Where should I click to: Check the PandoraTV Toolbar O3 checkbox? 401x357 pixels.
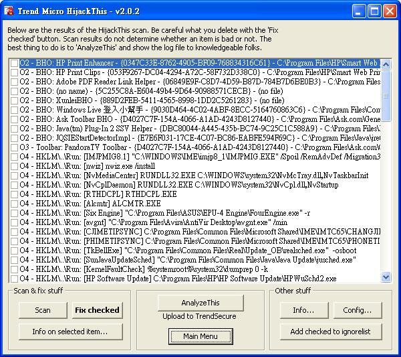[14, 147]
